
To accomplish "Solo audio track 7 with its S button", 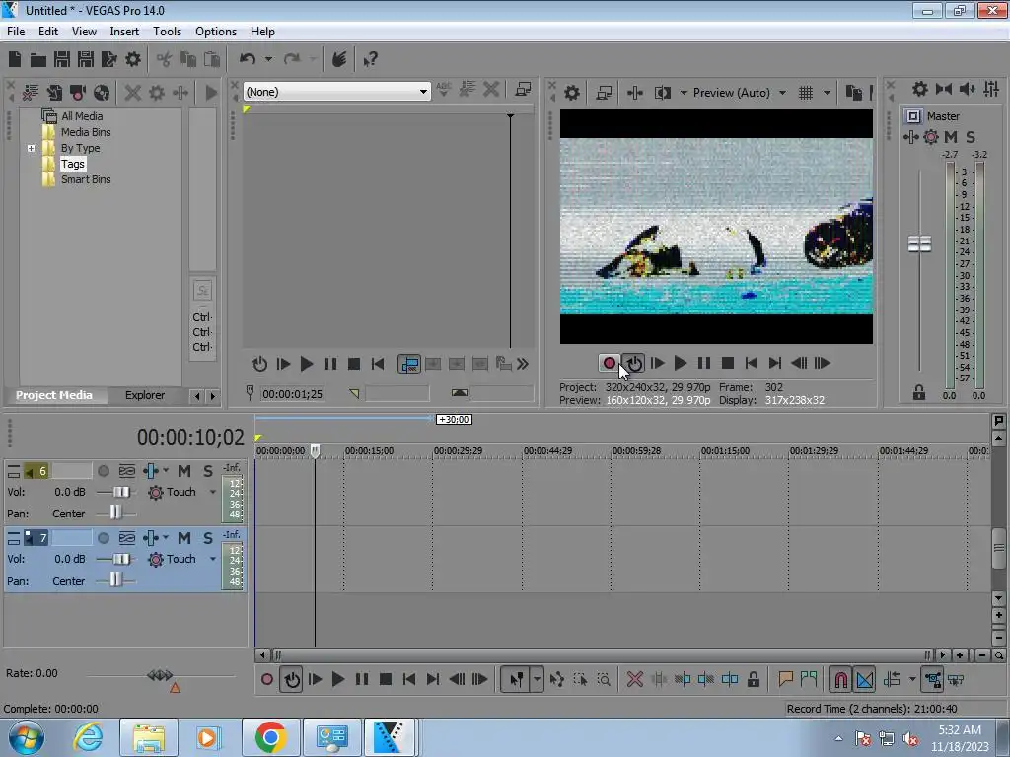I will tap(207, 538).
